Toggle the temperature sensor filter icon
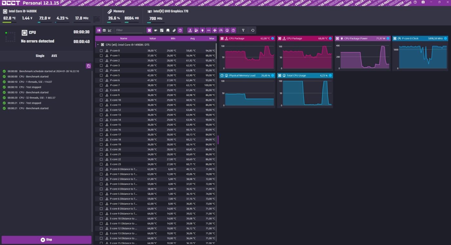 190,30
